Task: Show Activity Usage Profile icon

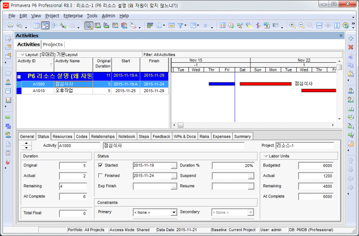Action: tap(106, 26)
